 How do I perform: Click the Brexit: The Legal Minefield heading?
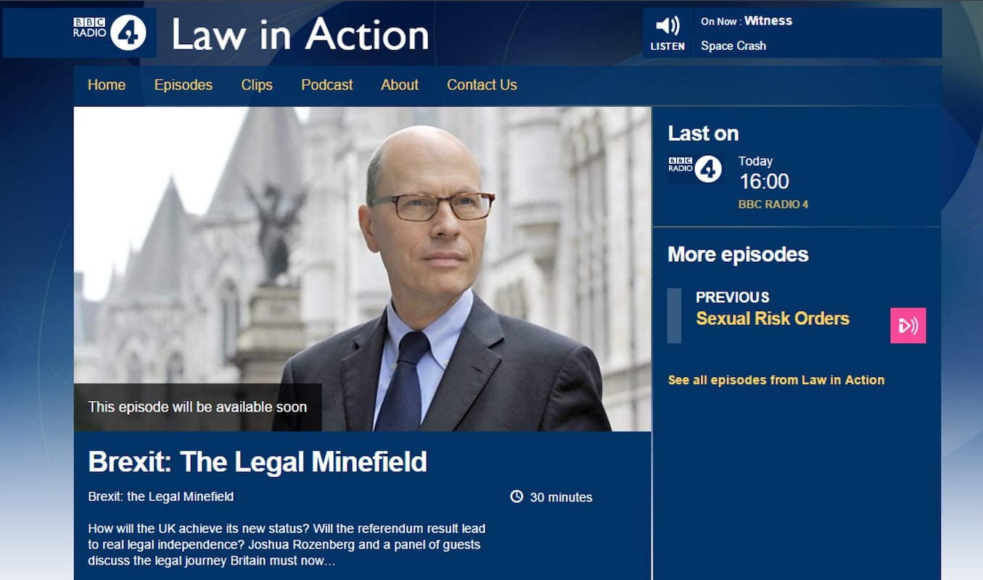[258, 462]
